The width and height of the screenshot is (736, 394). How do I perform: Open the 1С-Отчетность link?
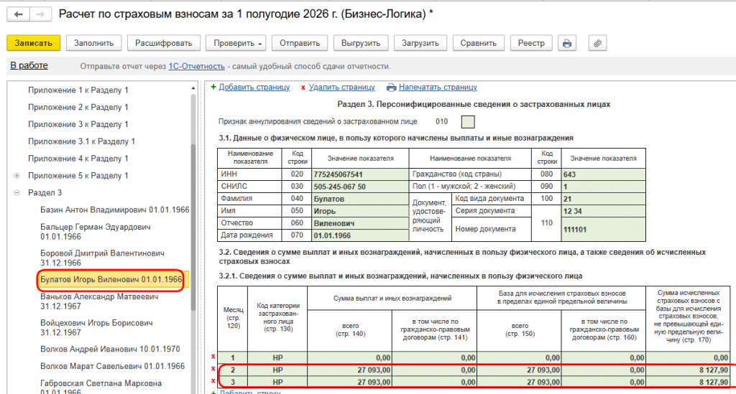point(197,67)
